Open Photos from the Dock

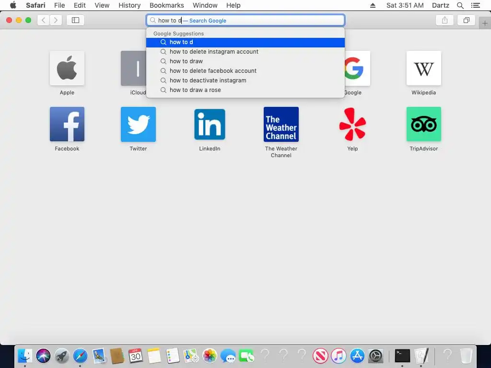(x=210, y=356)
